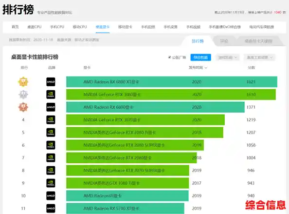Select the active 桌面显卡 nav tab
The width and height of the screenshot is (289, 214).
coord(103,27)
